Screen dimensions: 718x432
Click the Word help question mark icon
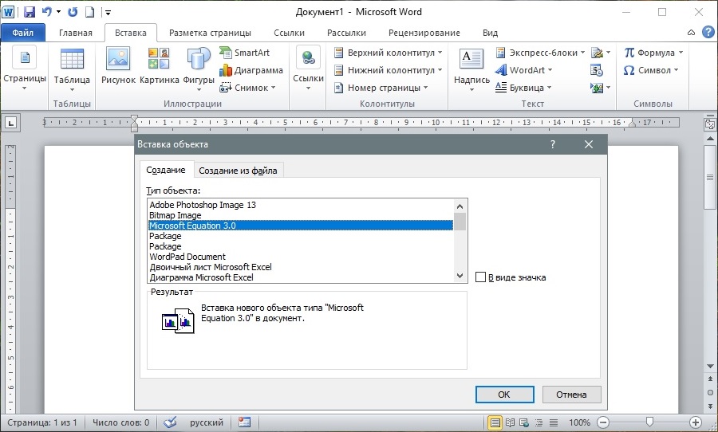coord(708,33)
